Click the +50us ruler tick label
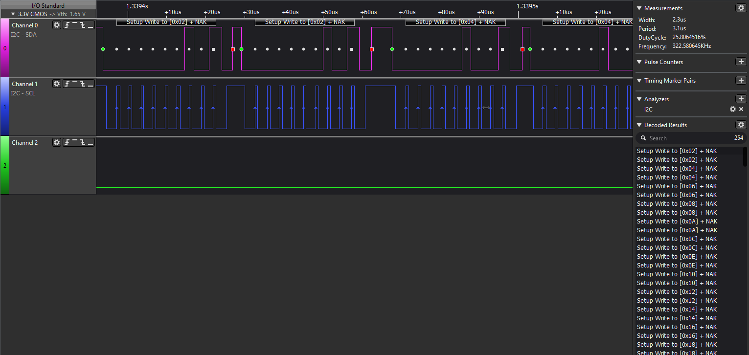This screenshot has width=749, height=355. [x=329, y=12]
